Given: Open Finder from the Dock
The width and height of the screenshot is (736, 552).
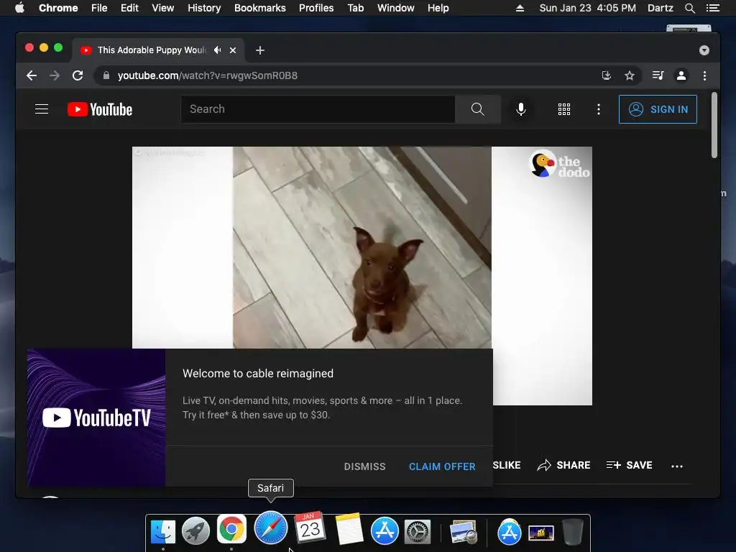Looking at the screenshot, I should pos(163,531).
